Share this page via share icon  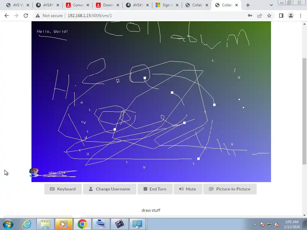coord(260,16)
